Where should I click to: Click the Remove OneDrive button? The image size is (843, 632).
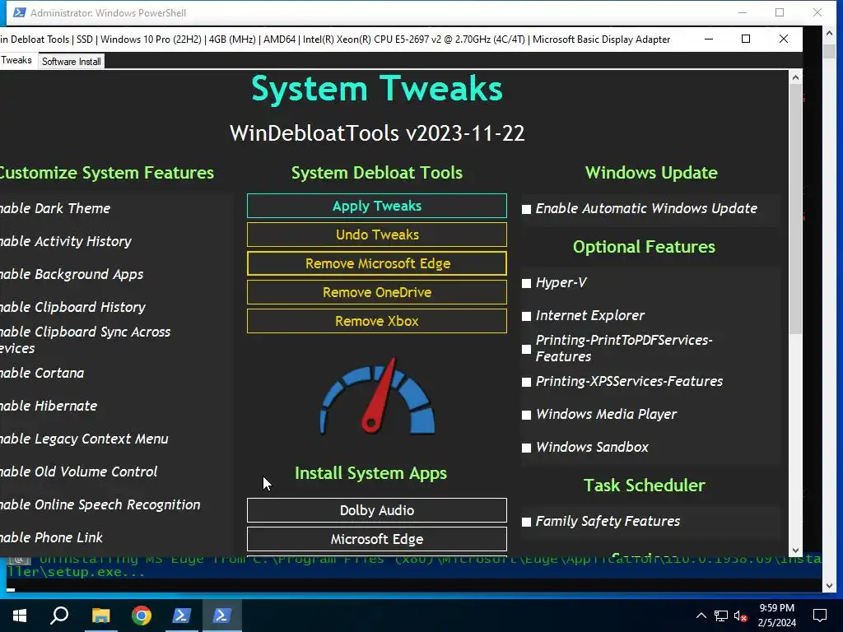click(x=376, y=292)
